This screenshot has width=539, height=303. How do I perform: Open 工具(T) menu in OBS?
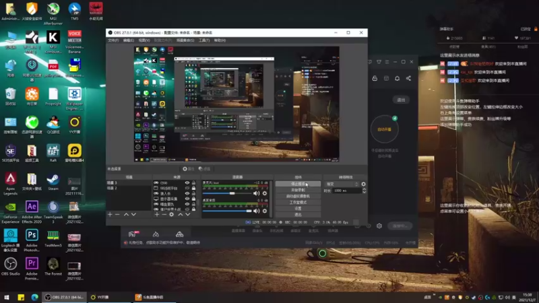(204, 40)
